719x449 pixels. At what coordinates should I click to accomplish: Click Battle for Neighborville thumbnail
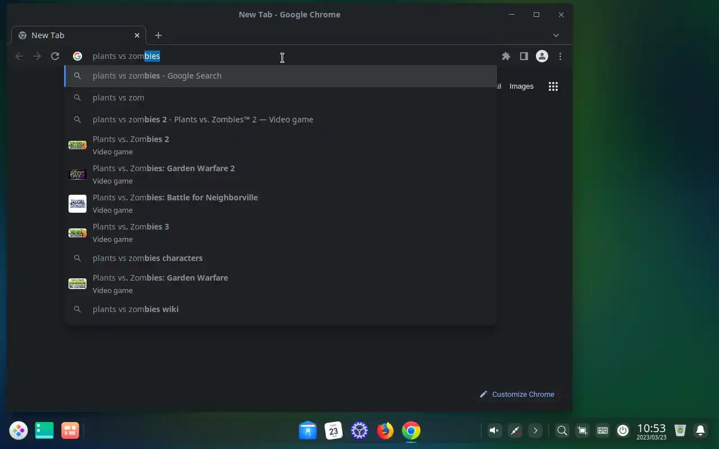[x=78, y=204]
